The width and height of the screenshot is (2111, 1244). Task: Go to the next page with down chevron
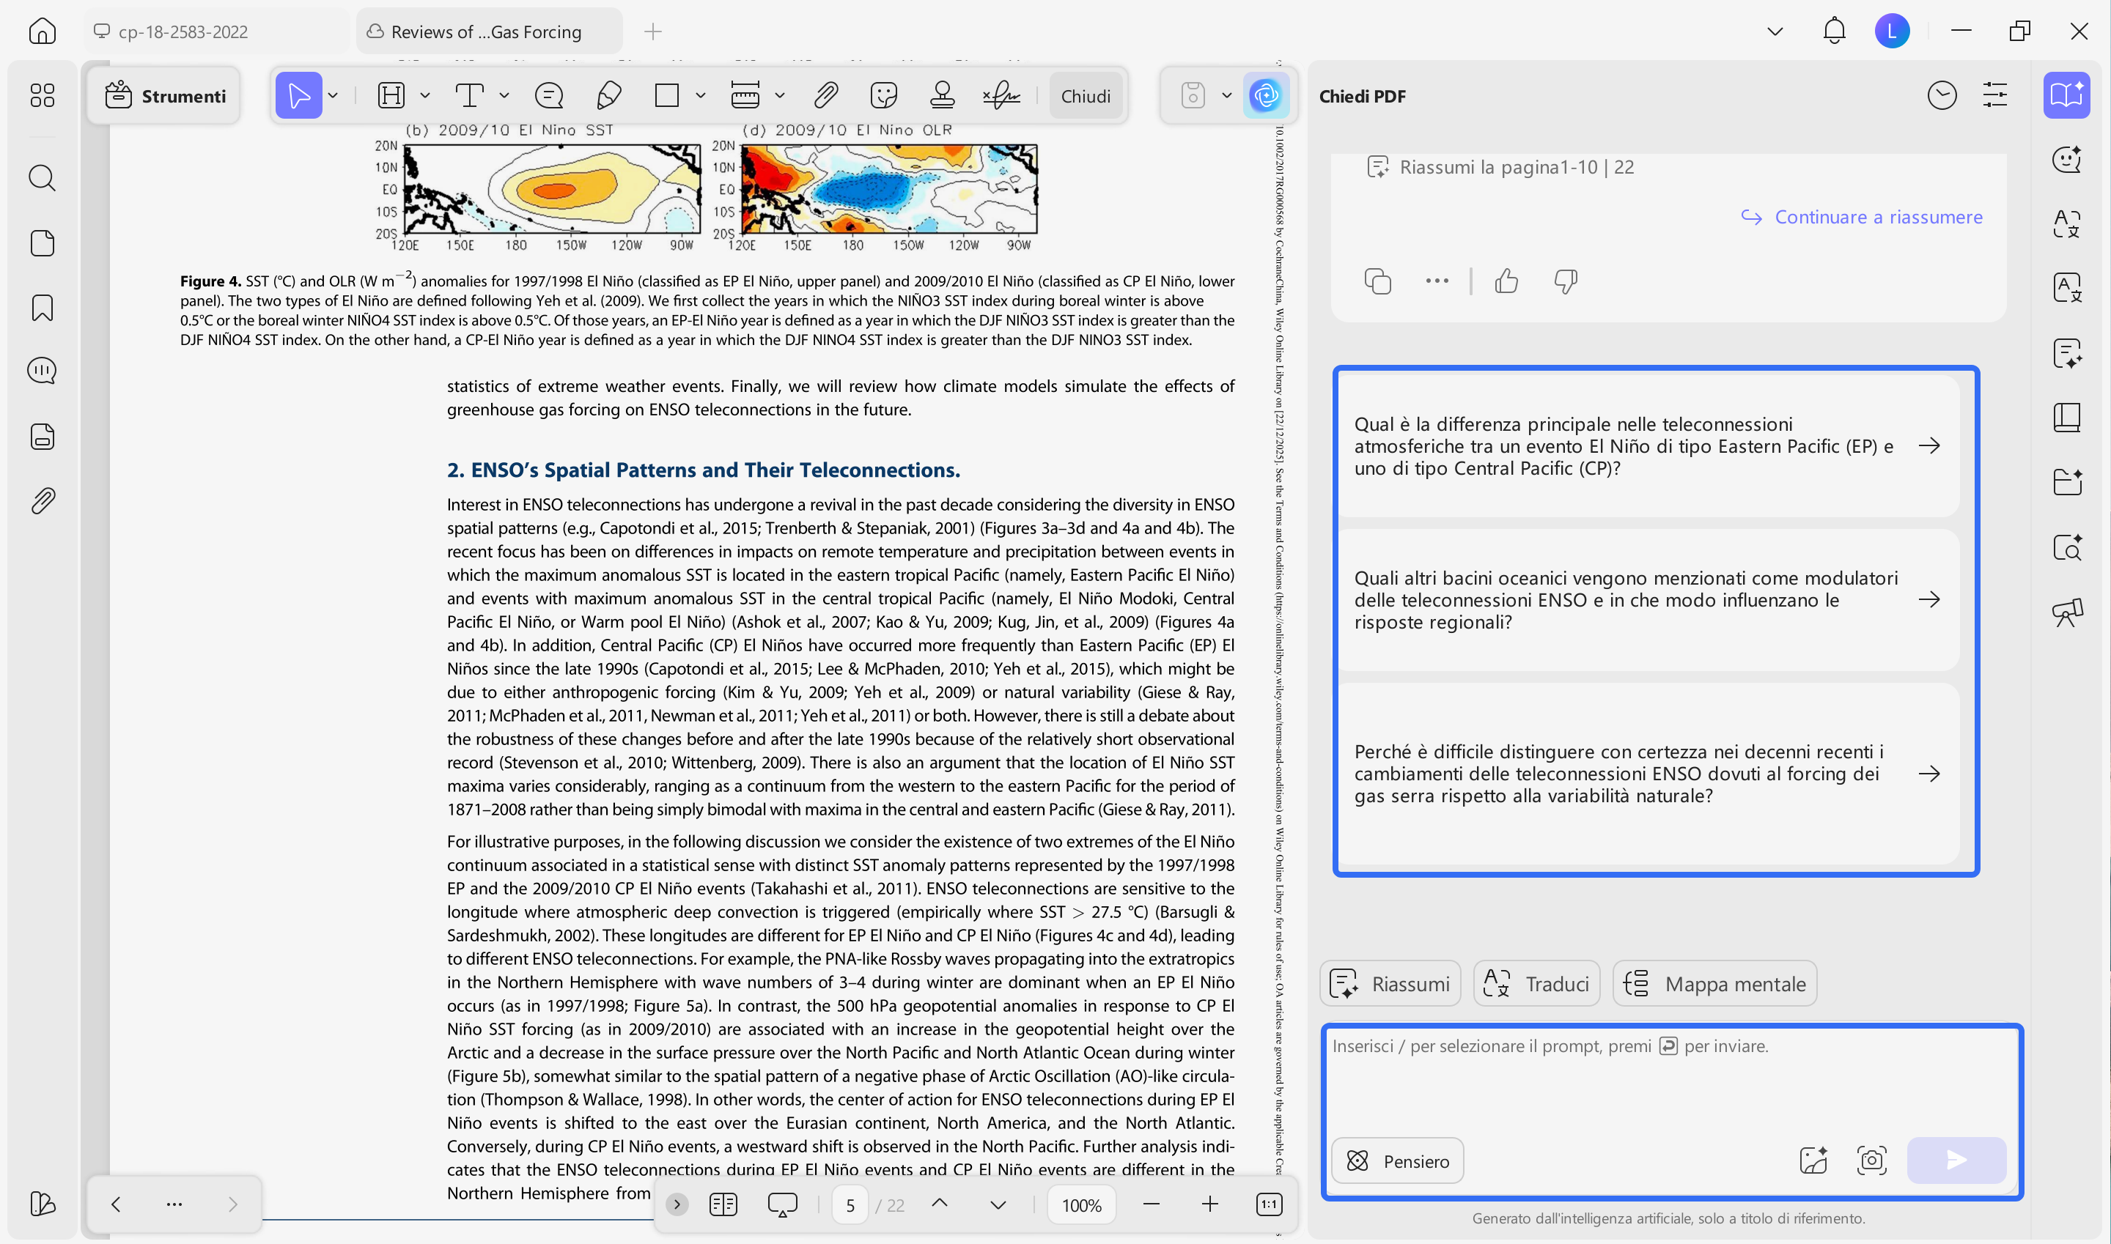[998, 1205]
